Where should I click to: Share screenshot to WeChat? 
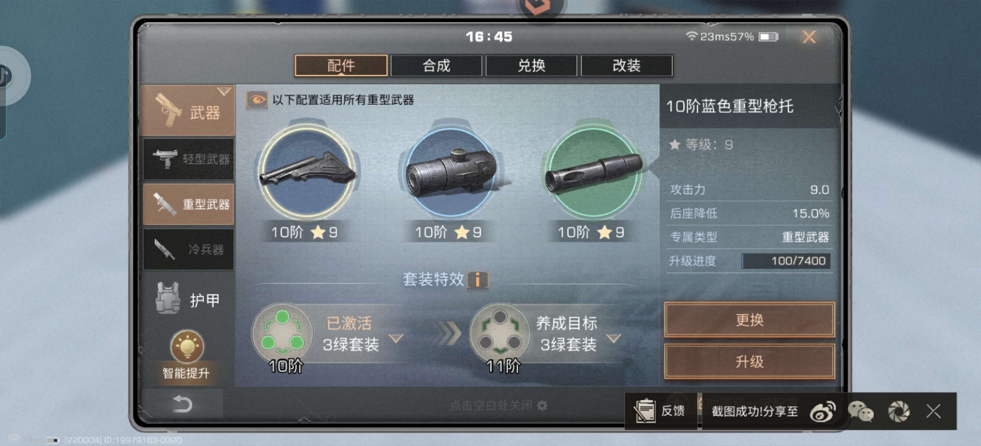[x=861, y=412]
